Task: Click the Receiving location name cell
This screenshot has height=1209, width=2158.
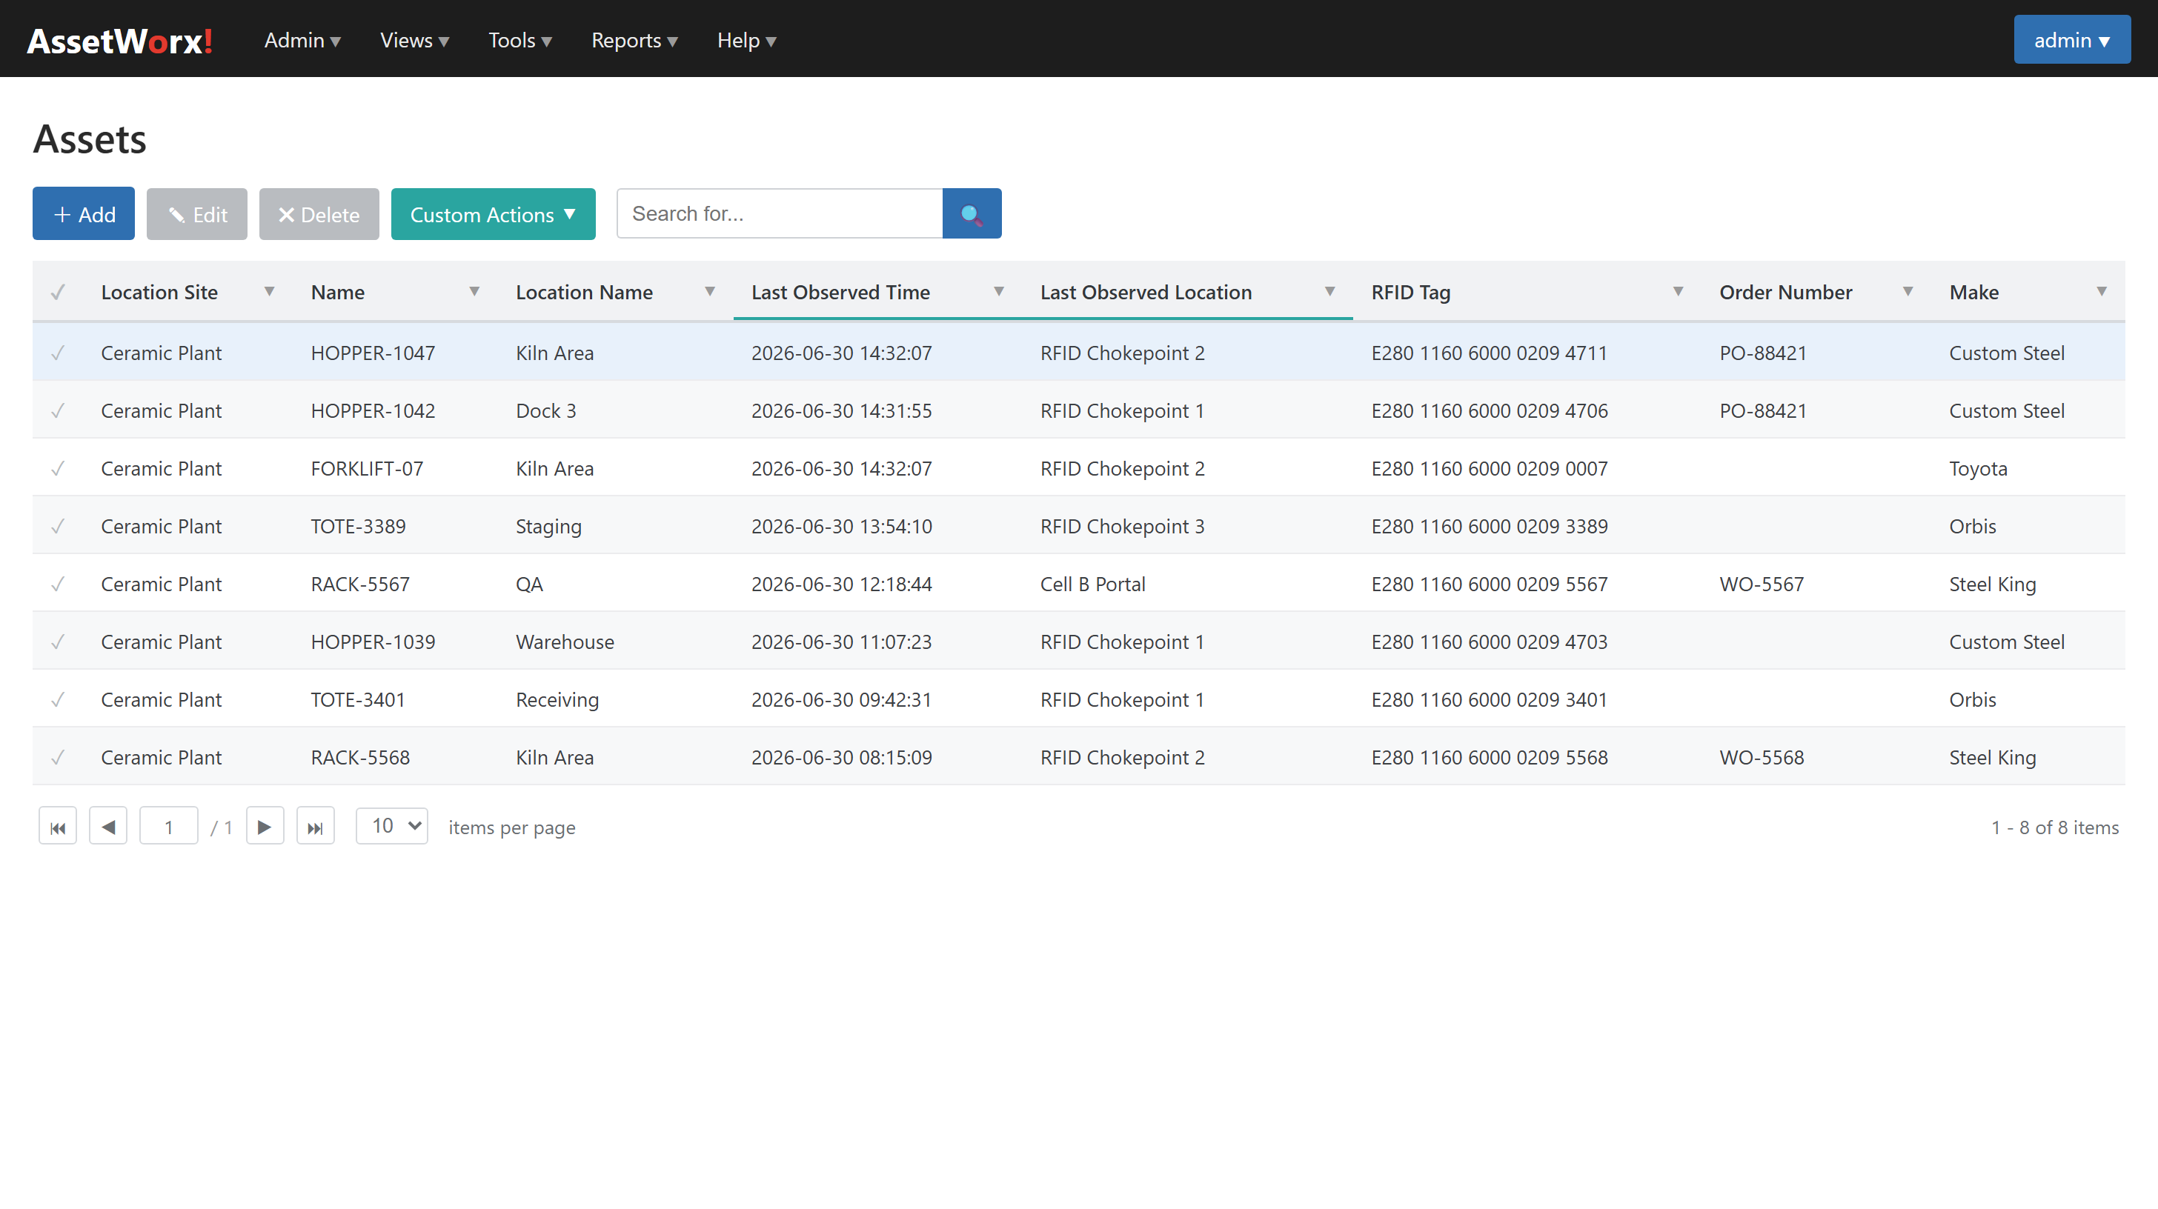Action: pos(557,699)
